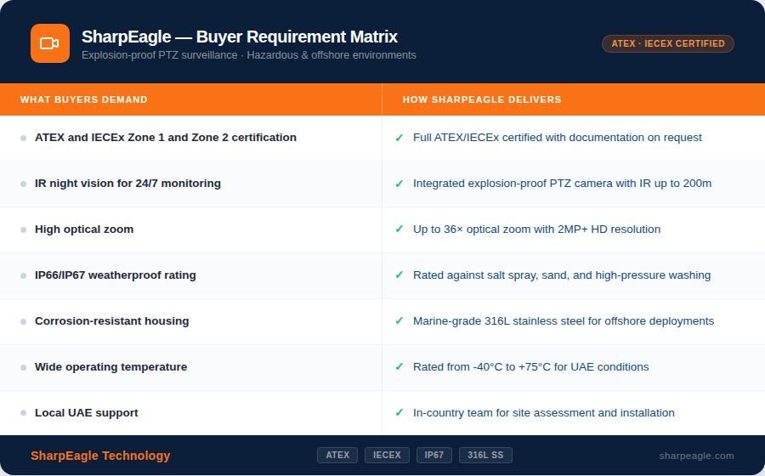Select the Corrosion-resistant housing requirement
This screenshot has width=765, height=476.
point(111,321)
